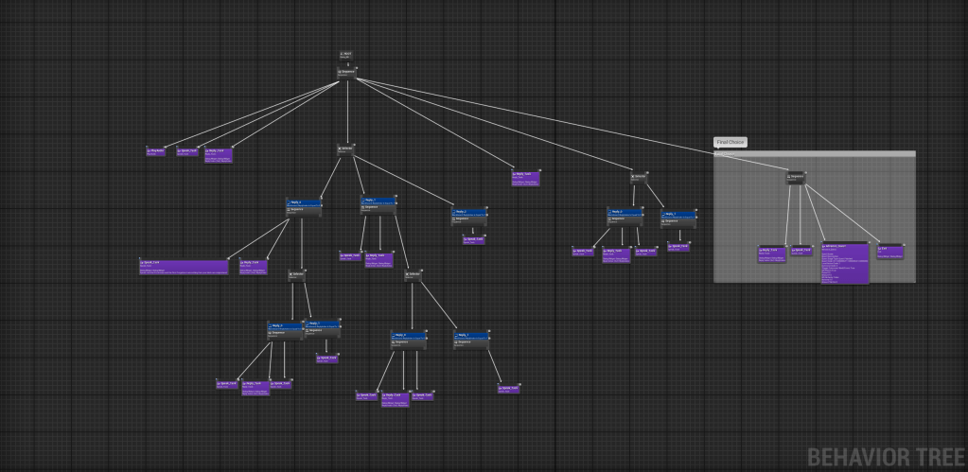The image size is (968, 472).
Task: Select the Selector node left of Final Choice box
Action: pyautogui.click(x=639, y=177)
